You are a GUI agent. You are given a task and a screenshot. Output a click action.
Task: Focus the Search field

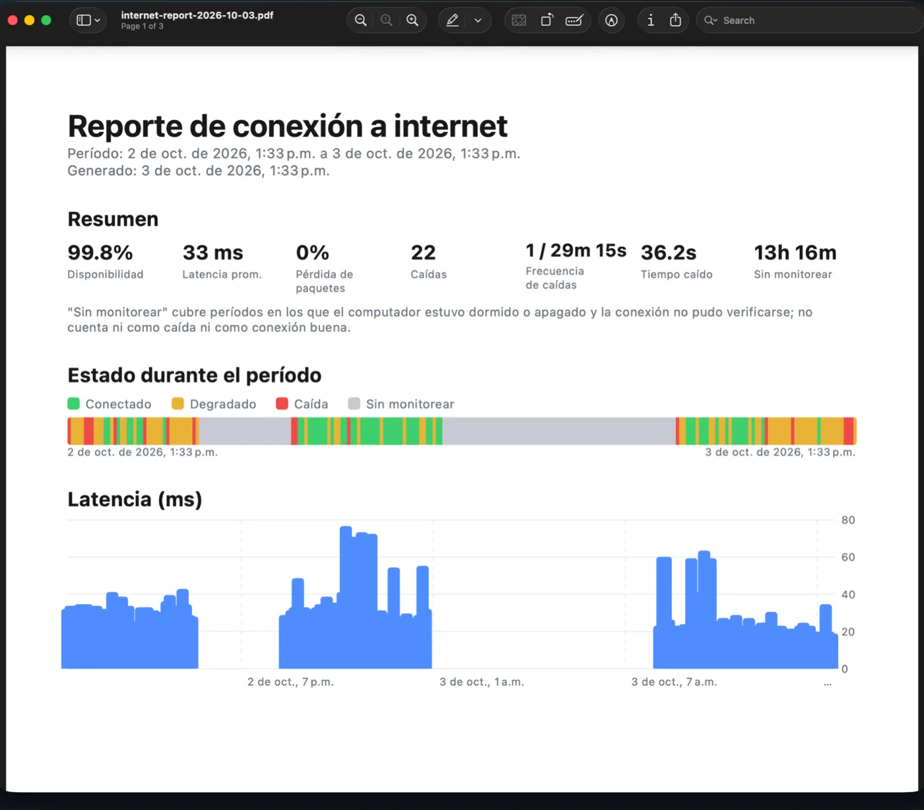pyautogui.click(x=809, y=20)
